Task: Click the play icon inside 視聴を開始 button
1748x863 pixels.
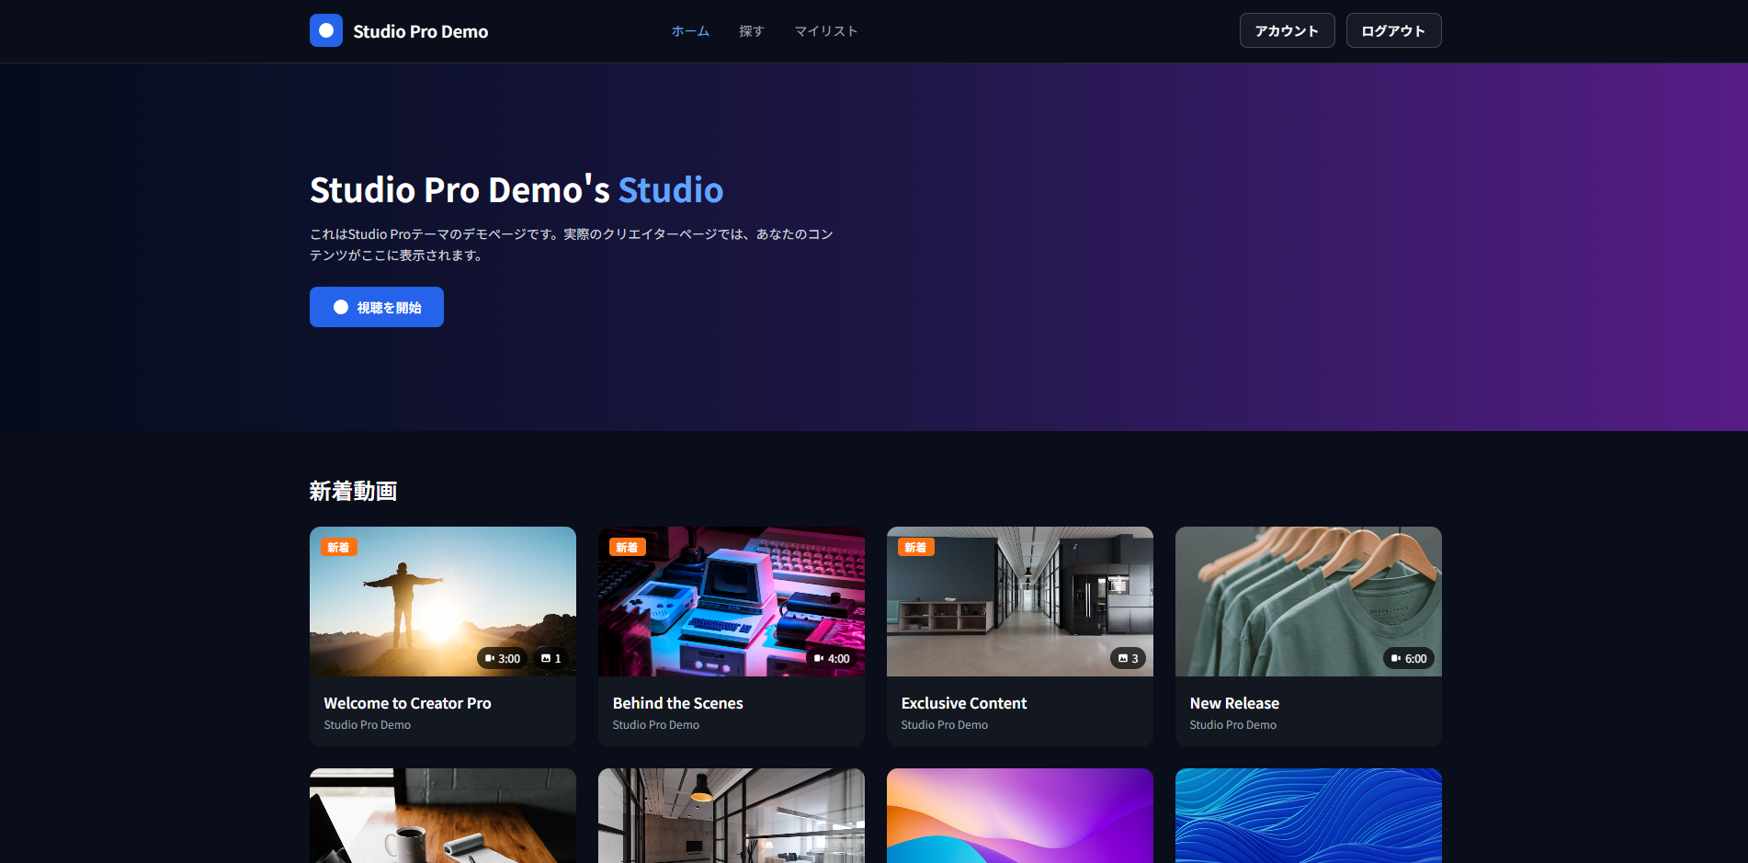Action: [340, 307]
